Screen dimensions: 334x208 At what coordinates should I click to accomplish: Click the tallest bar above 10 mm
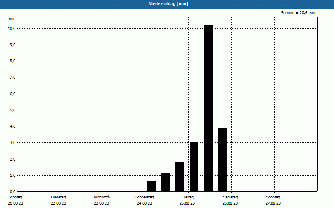[208, 108]
